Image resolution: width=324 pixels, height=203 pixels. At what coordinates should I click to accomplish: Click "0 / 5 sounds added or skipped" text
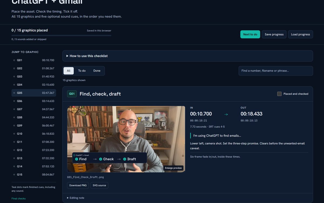click(x=29, y=39)
